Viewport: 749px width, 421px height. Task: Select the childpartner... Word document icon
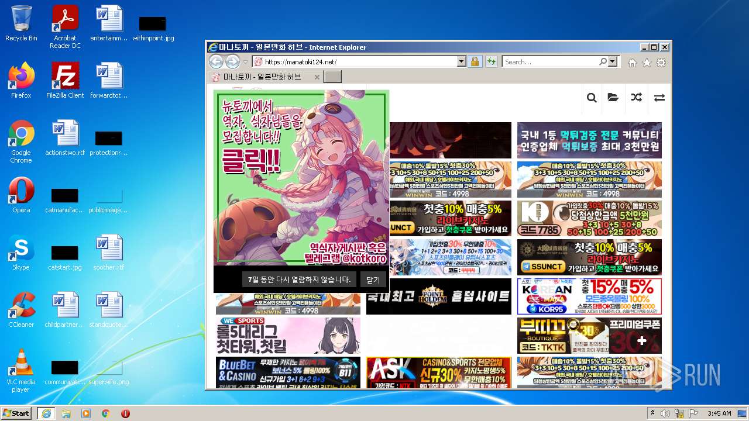[x=65, y=310]
